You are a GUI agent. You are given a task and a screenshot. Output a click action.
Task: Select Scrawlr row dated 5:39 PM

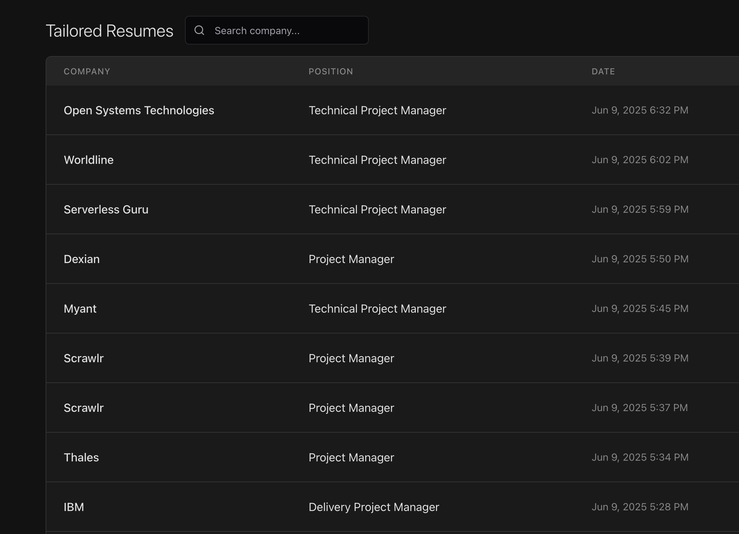[x=392, y=358]
